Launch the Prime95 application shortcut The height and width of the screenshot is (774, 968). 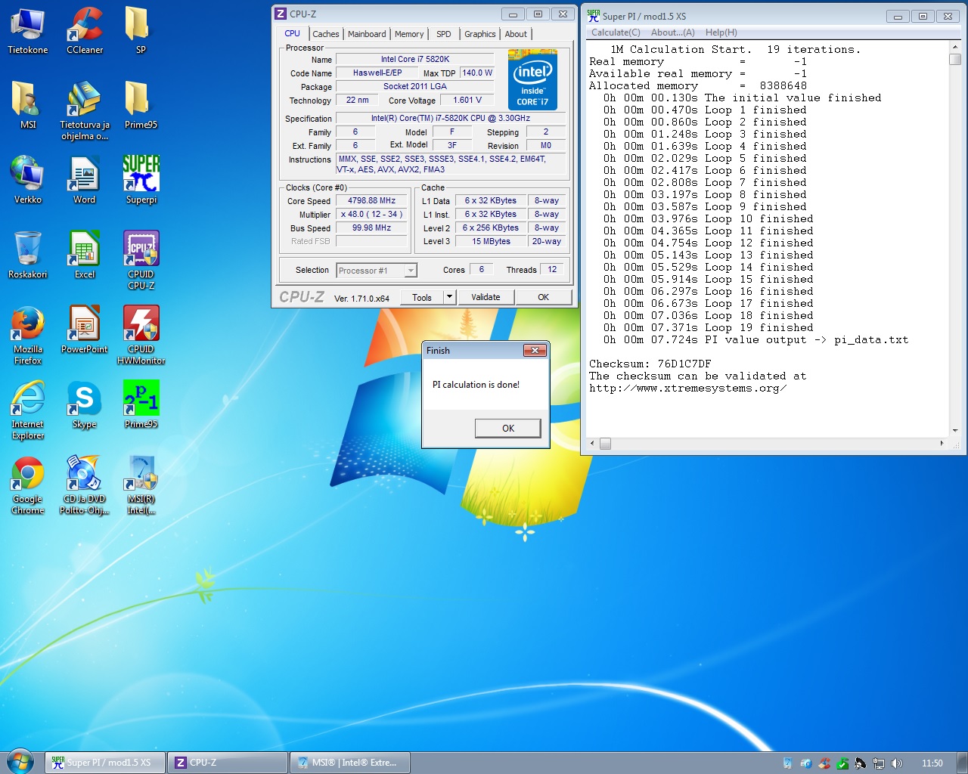pos(141,405)
